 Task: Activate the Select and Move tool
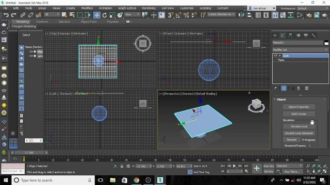97,15
